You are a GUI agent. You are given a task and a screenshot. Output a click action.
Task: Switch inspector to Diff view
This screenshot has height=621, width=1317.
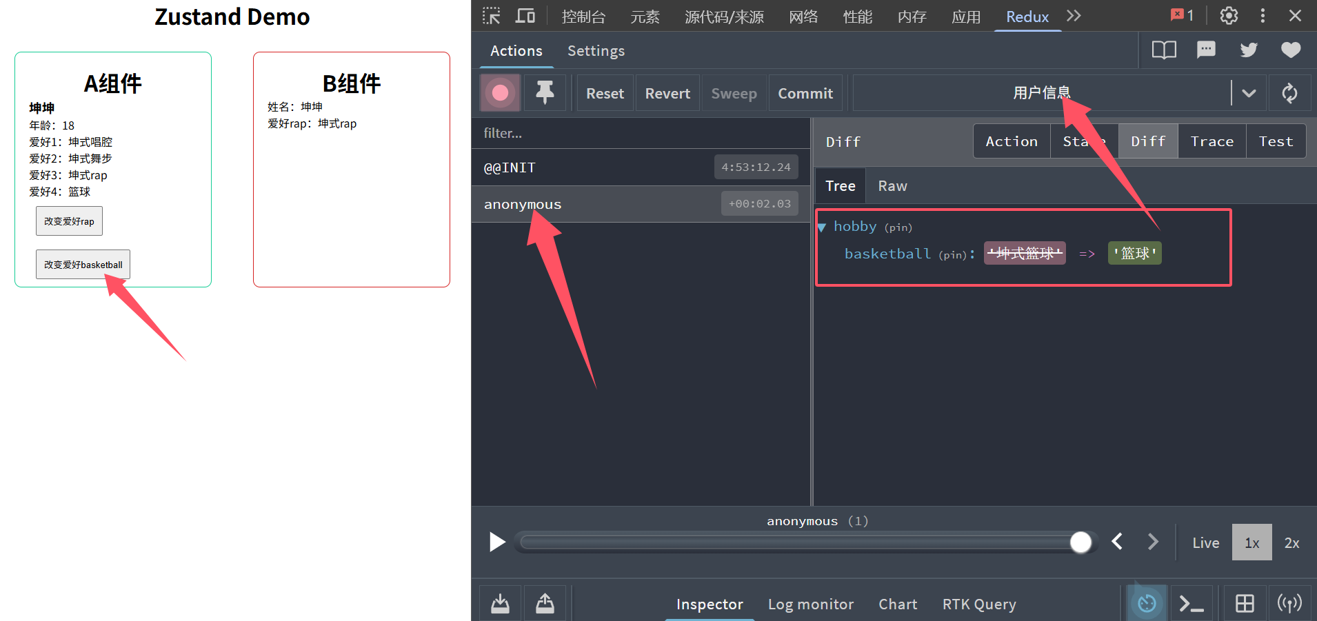pyautogui.click(x=1148, y=141)
